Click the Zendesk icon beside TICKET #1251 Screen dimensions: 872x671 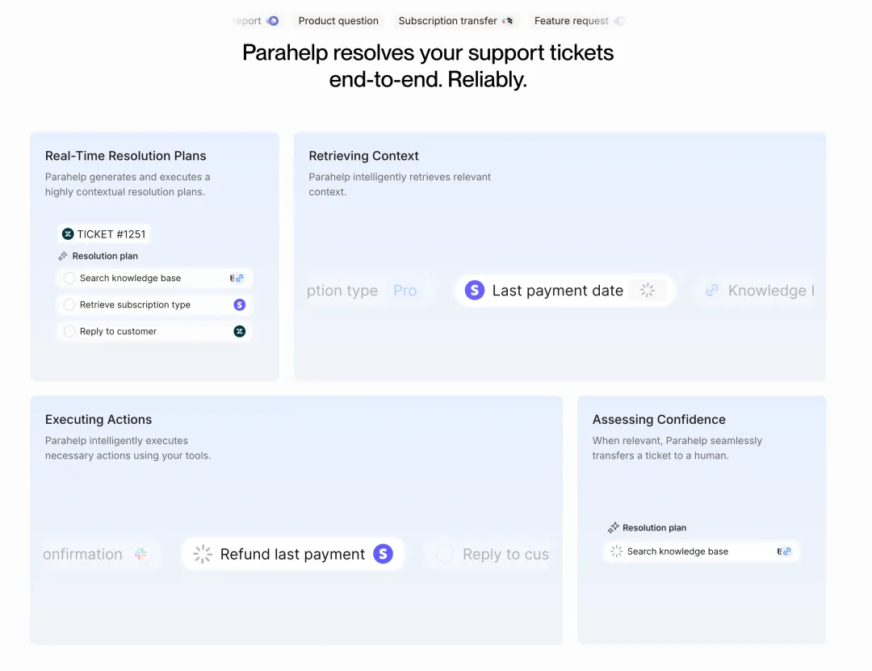[x=68, y=234]
